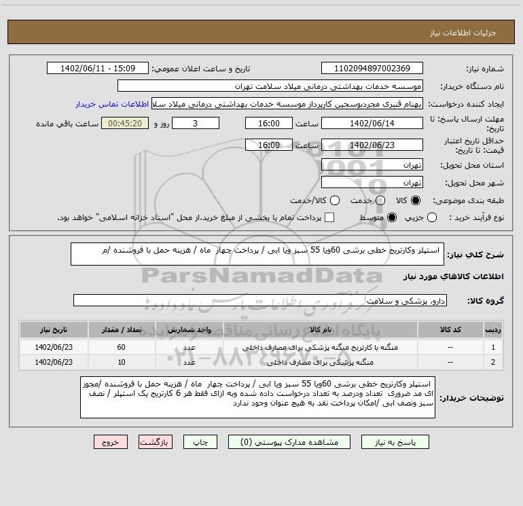Click the remaining time countdown 00:45:20
This screenshot has width=523, height=506.
click(x=125, y=123)
